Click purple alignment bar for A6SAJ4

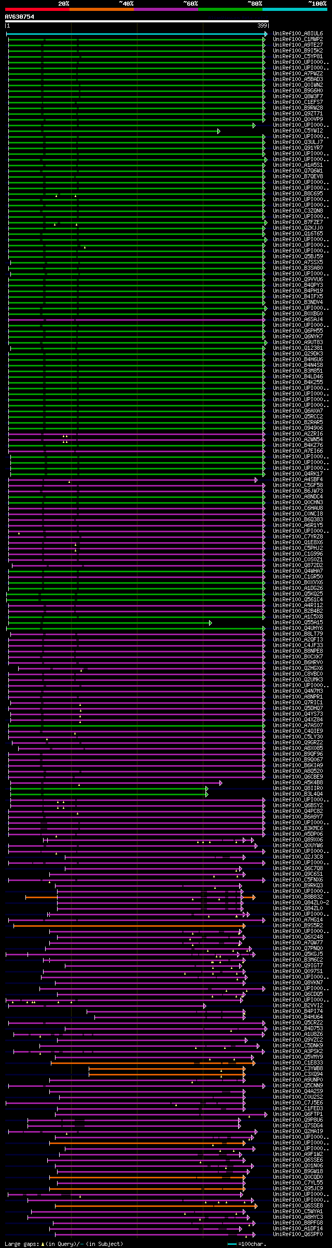pyautogui.click(x=137, y=320)
